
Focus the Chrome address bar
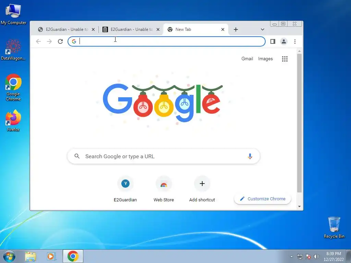pos(167,41)
